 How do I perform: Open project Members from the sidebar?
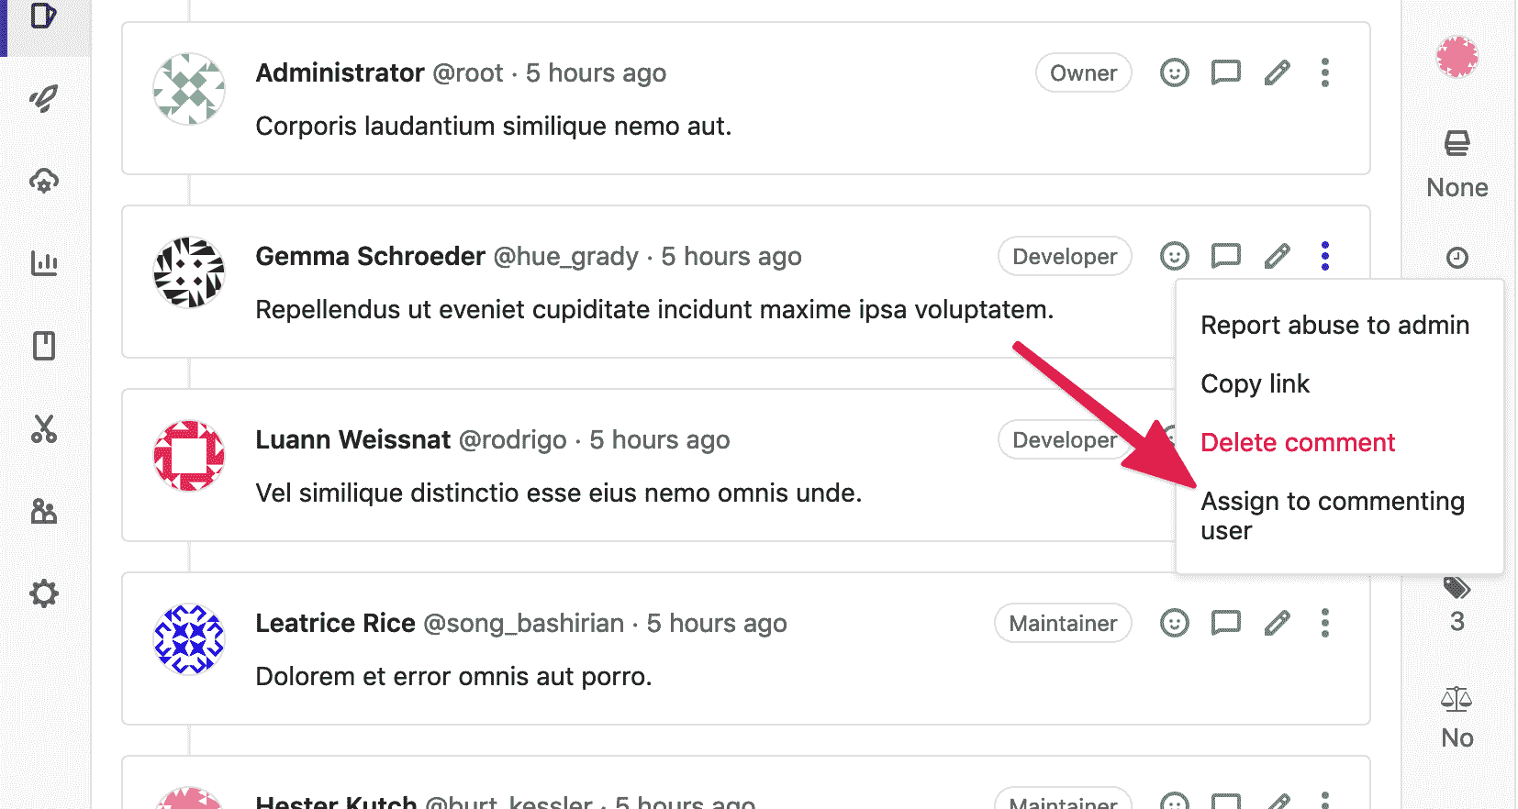[x=44, y=512]
